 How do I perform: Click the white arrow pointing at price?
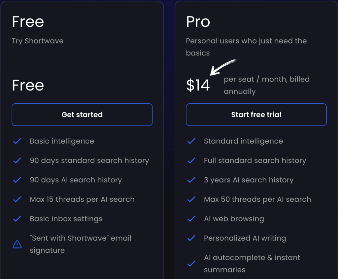pyautogui.click(x=222, y=66)
